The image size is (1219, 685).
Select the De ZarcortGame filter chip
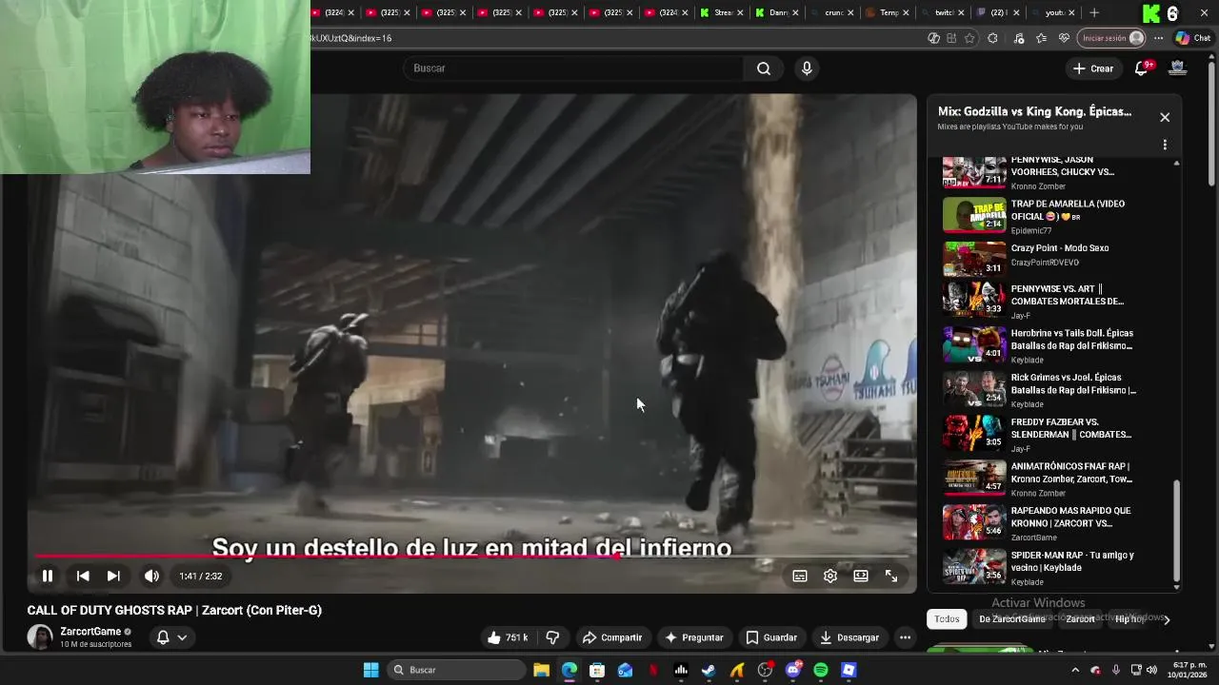coord(1011,619)
